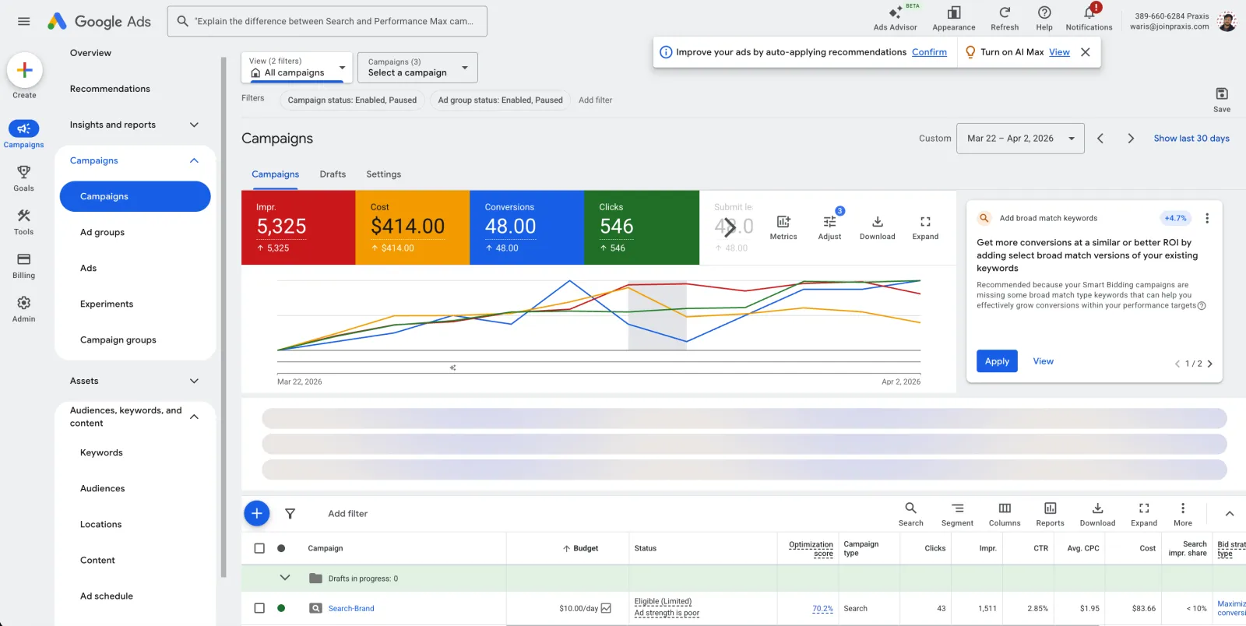Image resolution: width=1246 pixels, height=626 pixels.
Task: Download the campaigns table
Action: click(1097, 514)
